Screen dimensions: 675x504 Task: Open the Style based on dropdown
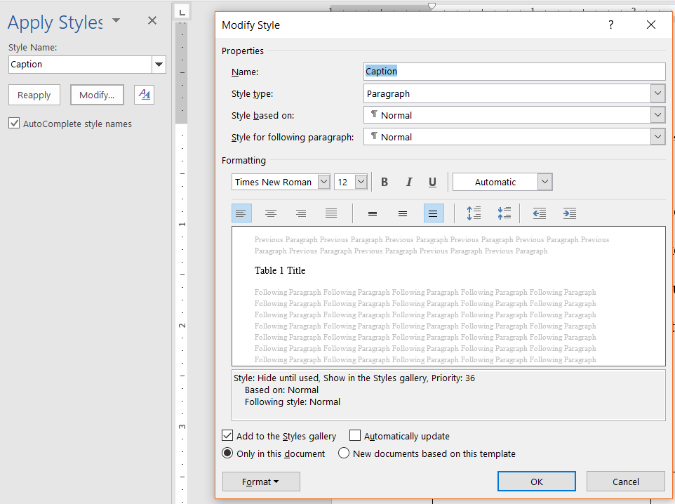tap(657, 115)
